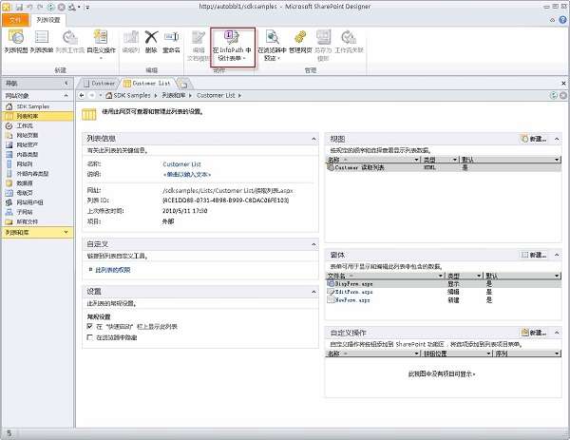Image resolution: width=570 pixels, height=440 pixels.
Task: Select 工作流 in the navigation pane
Action: [x=26, y=124]
